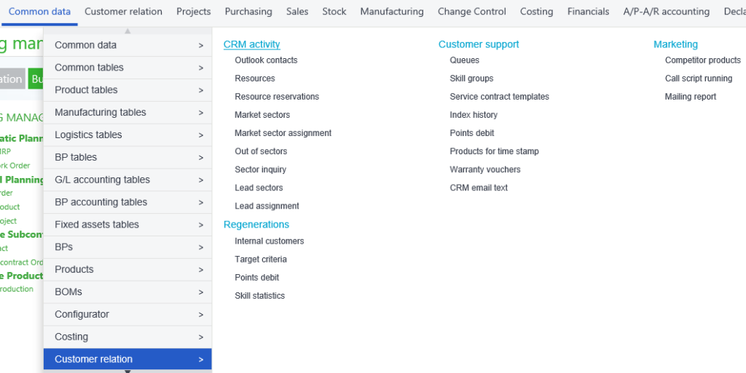This screenshot has width=746, height=373.
Task: Select Change Control in menu bar
Action: click(x=471, y=12)
